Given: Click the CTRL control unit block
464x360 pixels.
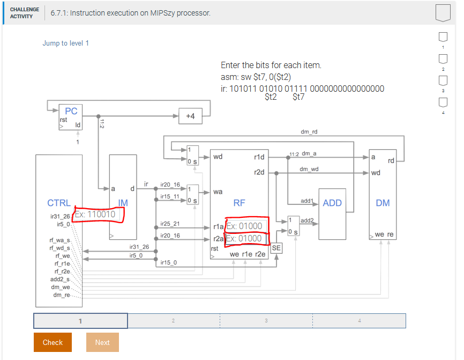Looking at the screenshot, I should pyautogui.click(x=59, y=203).
